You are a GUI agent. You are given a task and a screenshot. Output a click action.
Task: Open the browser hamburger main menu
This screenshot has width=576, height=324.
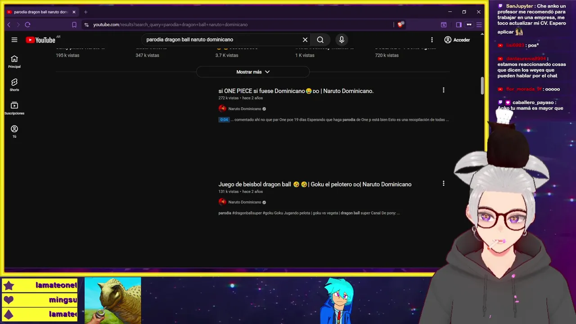click(x=479, y=25)
